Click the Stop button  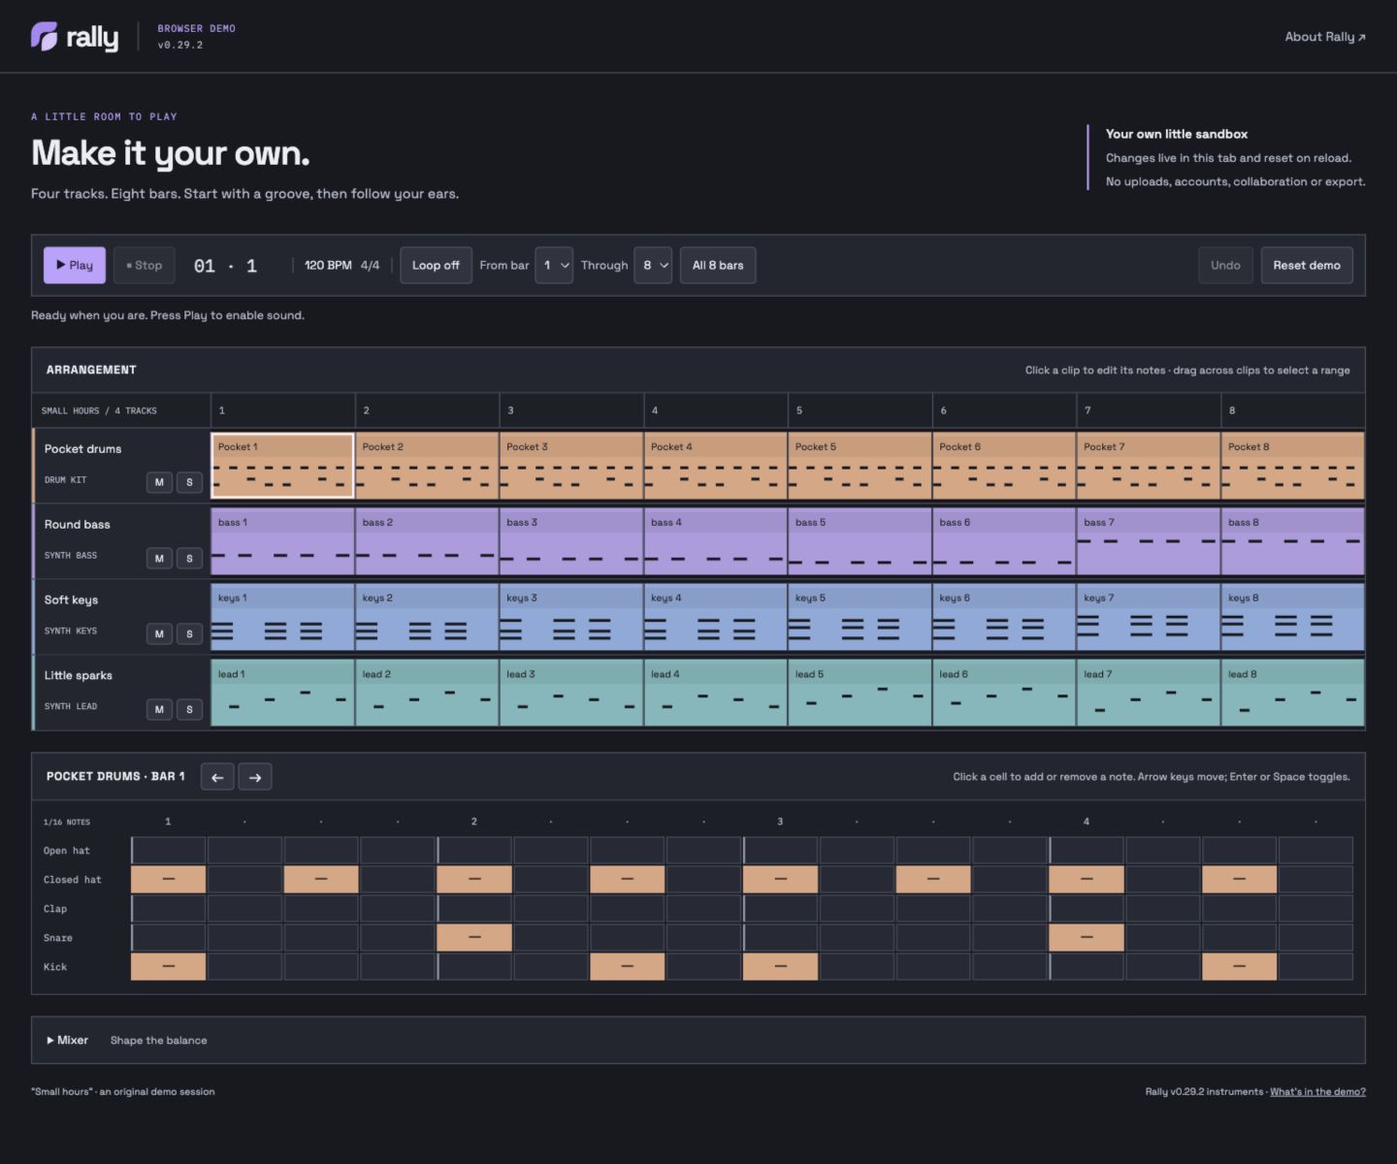point(145,265)
